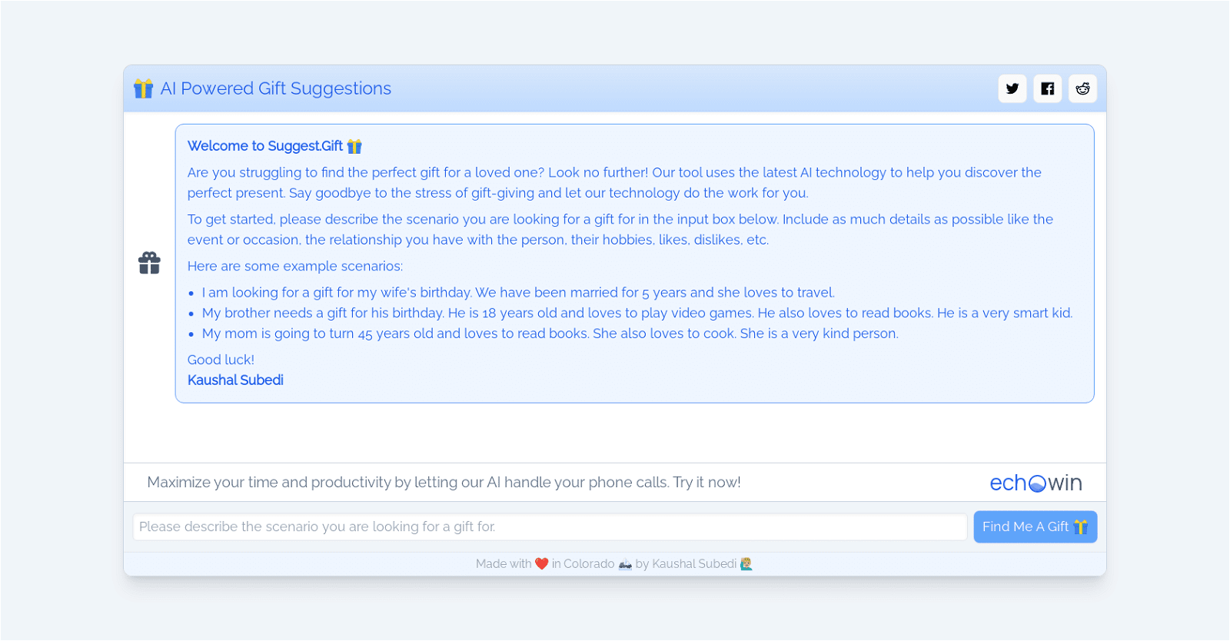Open the Kaushal Subedi signature link
Viewport: 1230px width, 641px height.
point(235,380)
